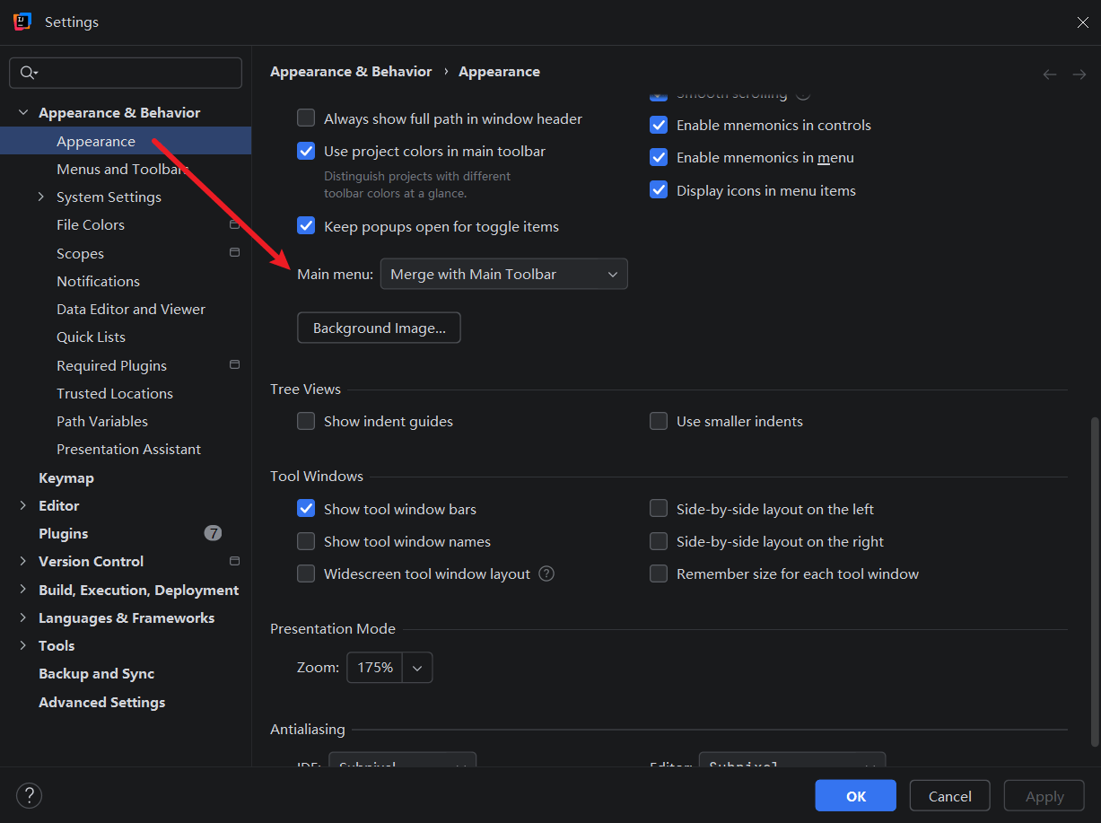Check Remember size for each tool window

[659, 573]
